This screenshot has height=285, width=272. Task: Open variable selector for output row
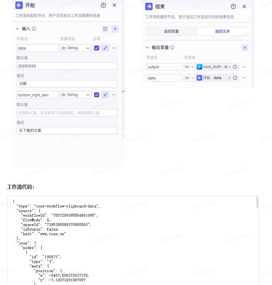tap(235, 67)
